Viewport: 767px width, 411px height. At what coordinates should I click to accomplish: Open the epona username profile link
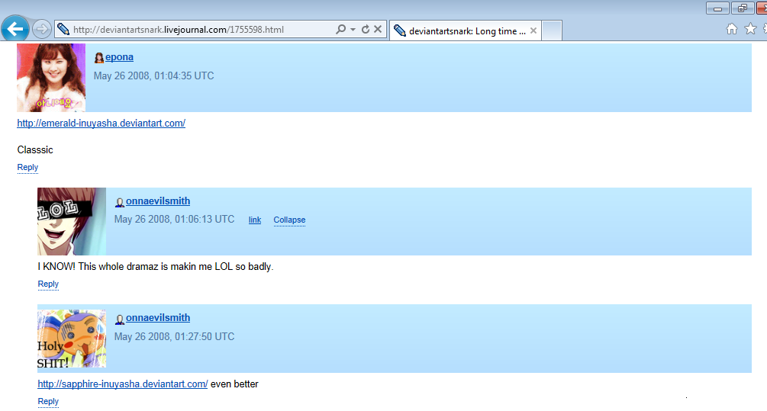click(119, 57)
